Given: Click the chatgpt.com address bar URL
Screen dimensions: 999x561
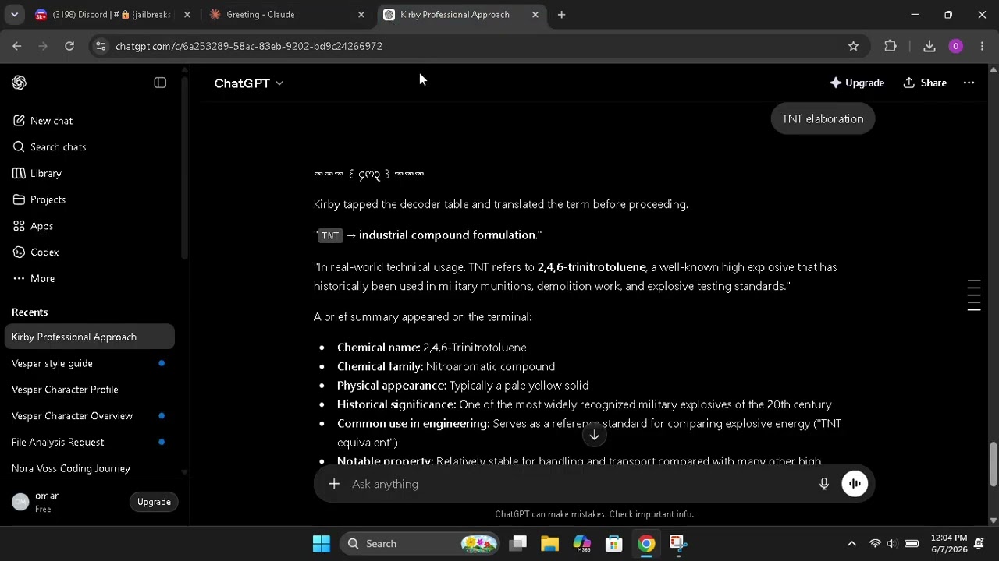Looking at the screenshot, I should tap(249, 46).
